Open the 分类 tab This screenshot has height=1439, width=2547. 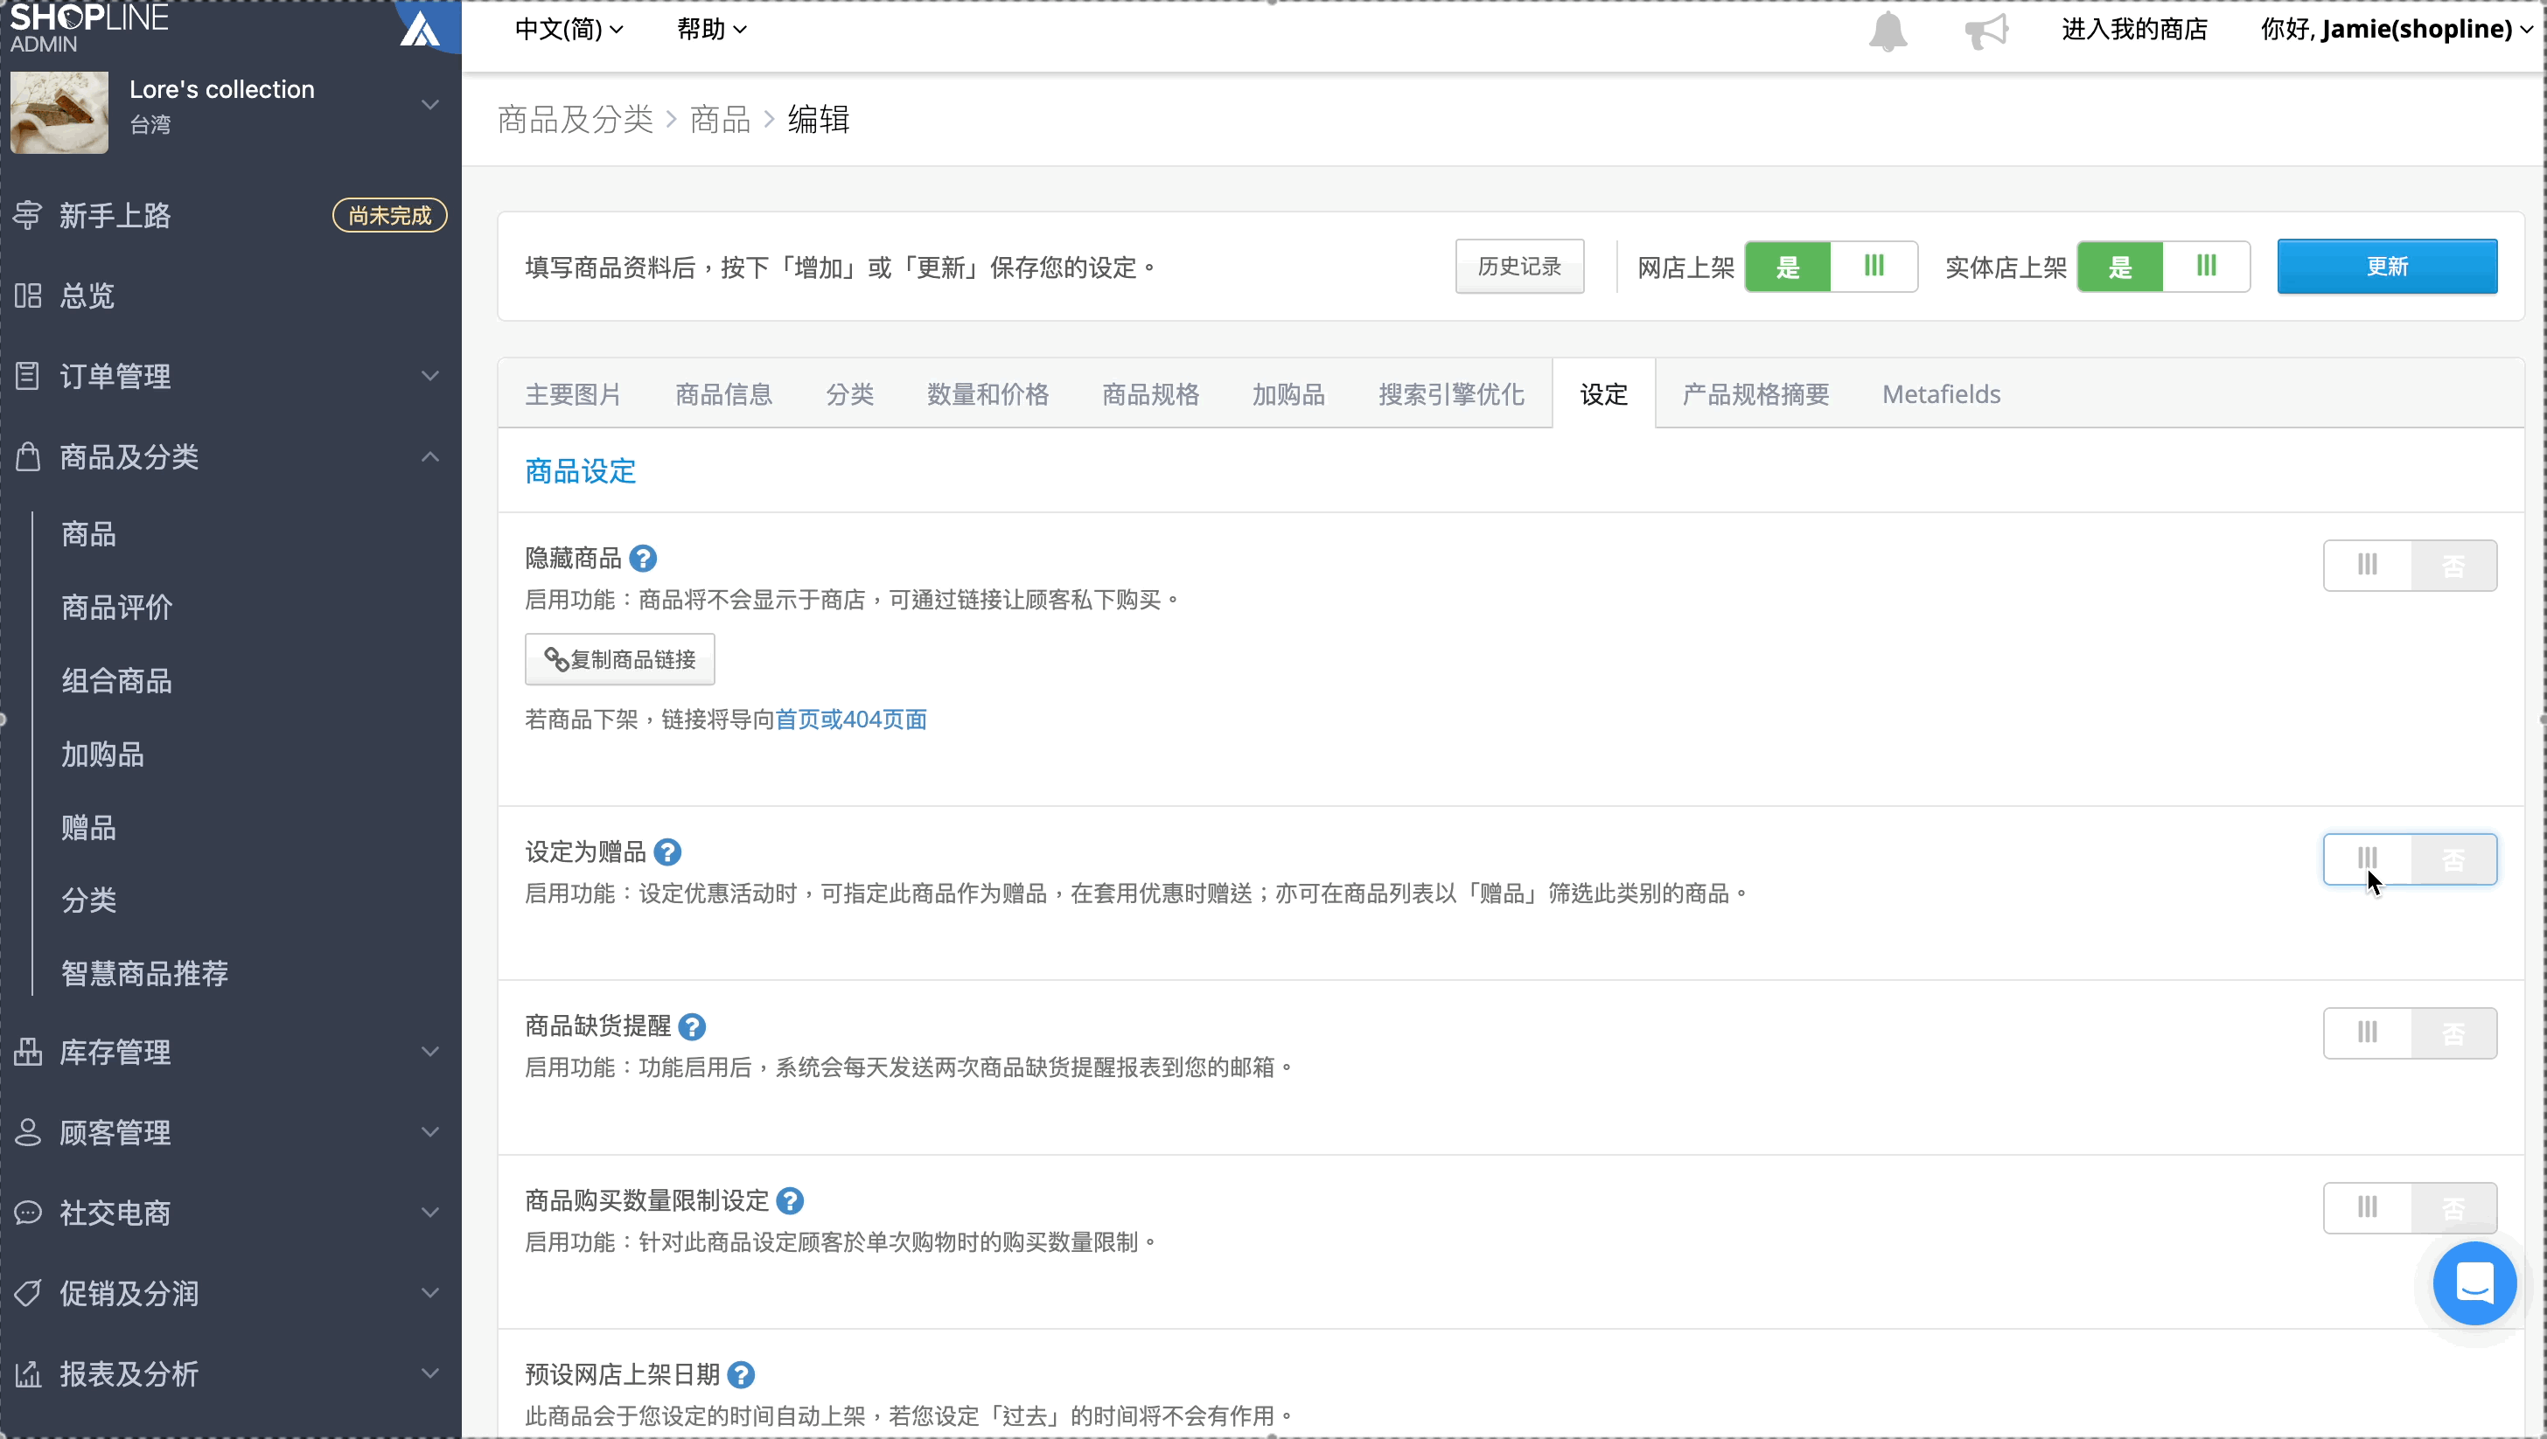click(x=850, y=394)
